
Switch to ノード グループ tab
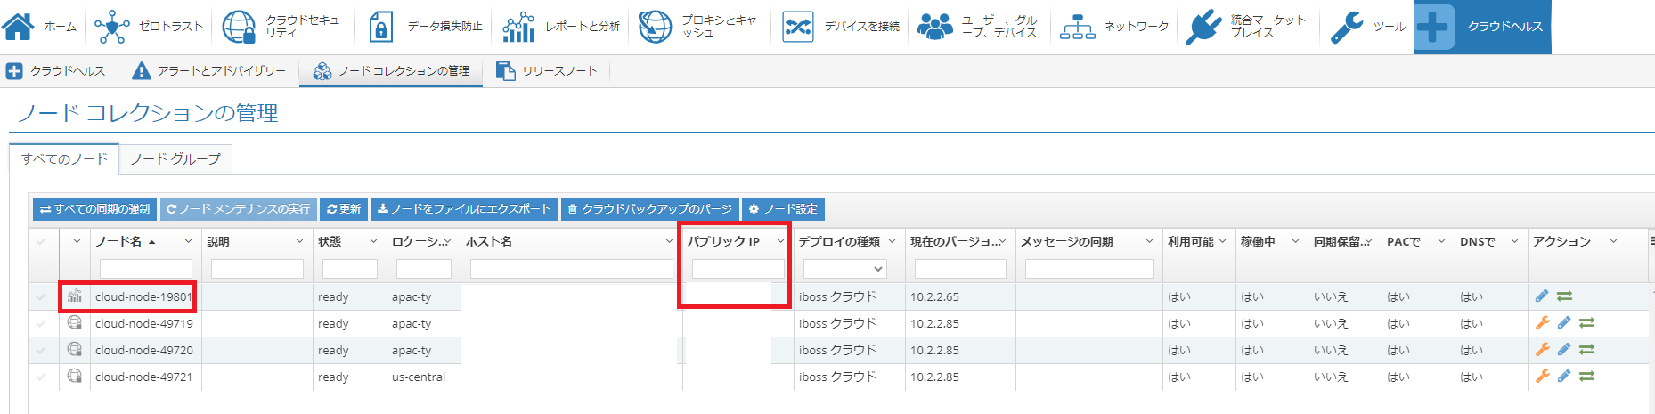[175, 158]
